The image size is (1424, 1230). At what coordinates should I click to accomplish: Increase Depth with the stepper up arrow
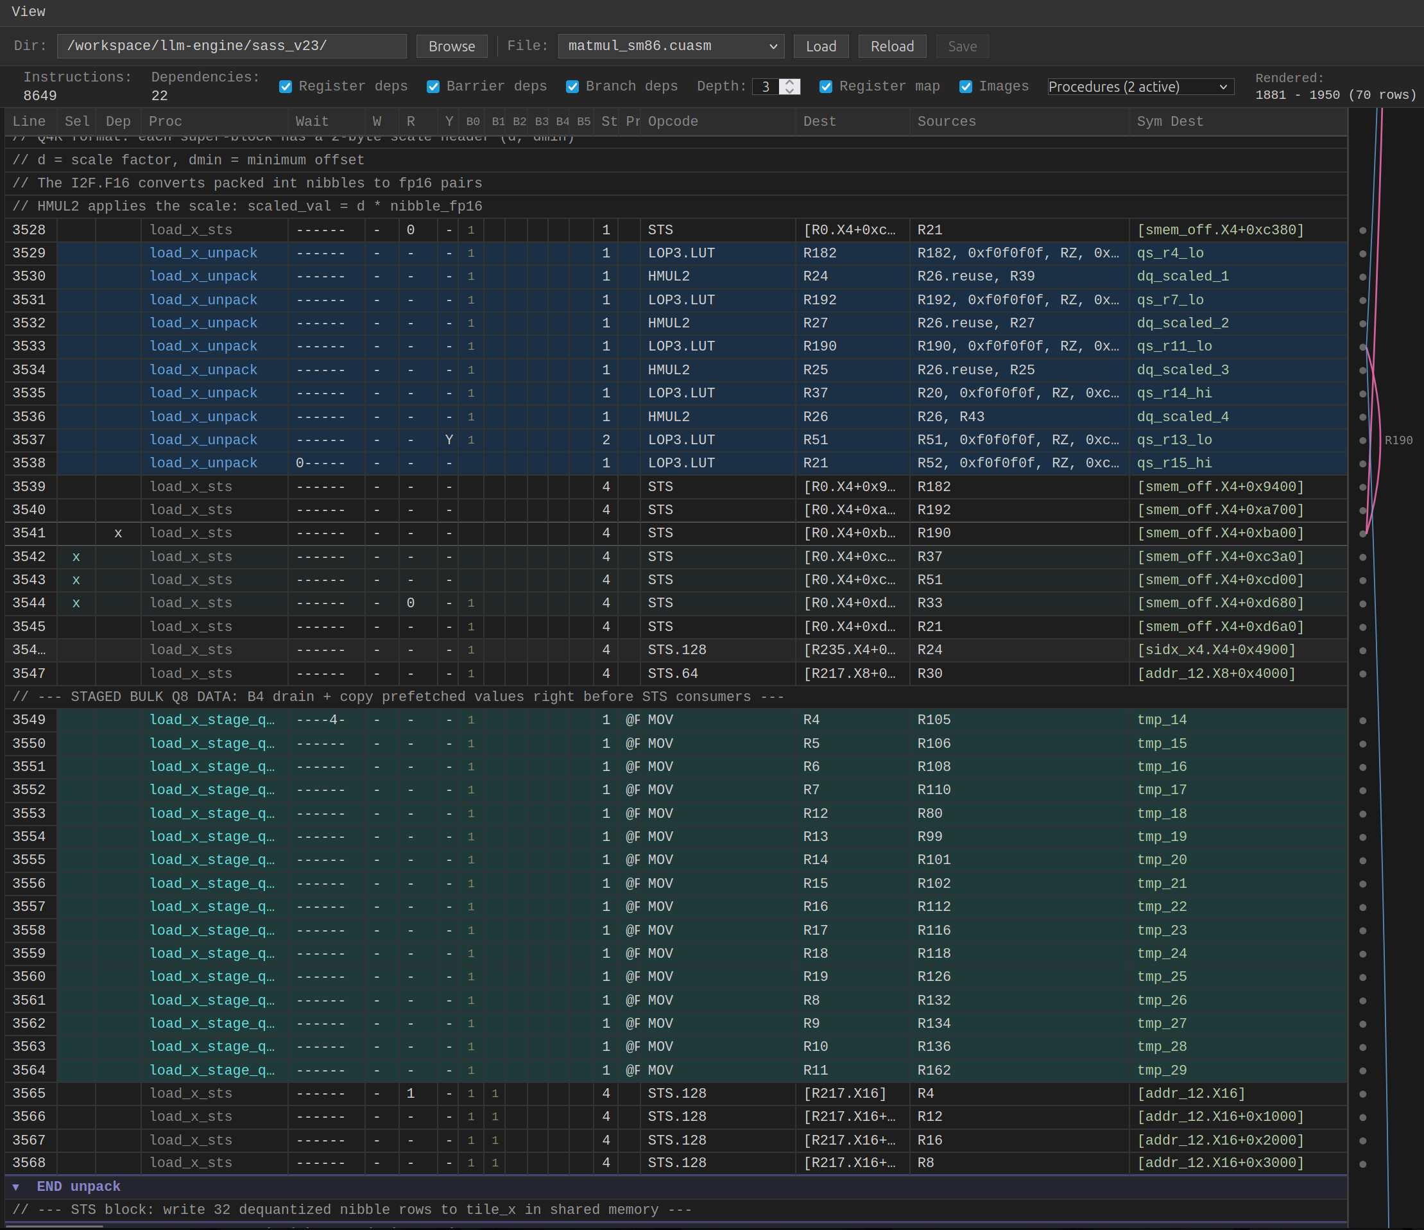pyautogui.click(x=790, y=83)
